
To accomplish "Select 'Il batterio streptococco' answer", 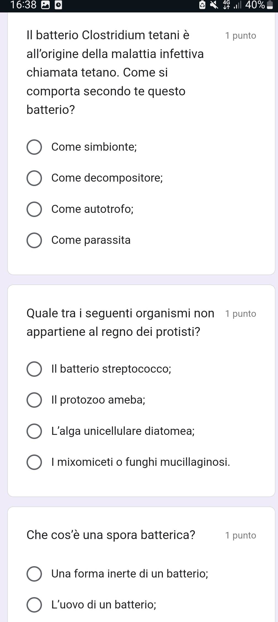I will tap(34, 369).
